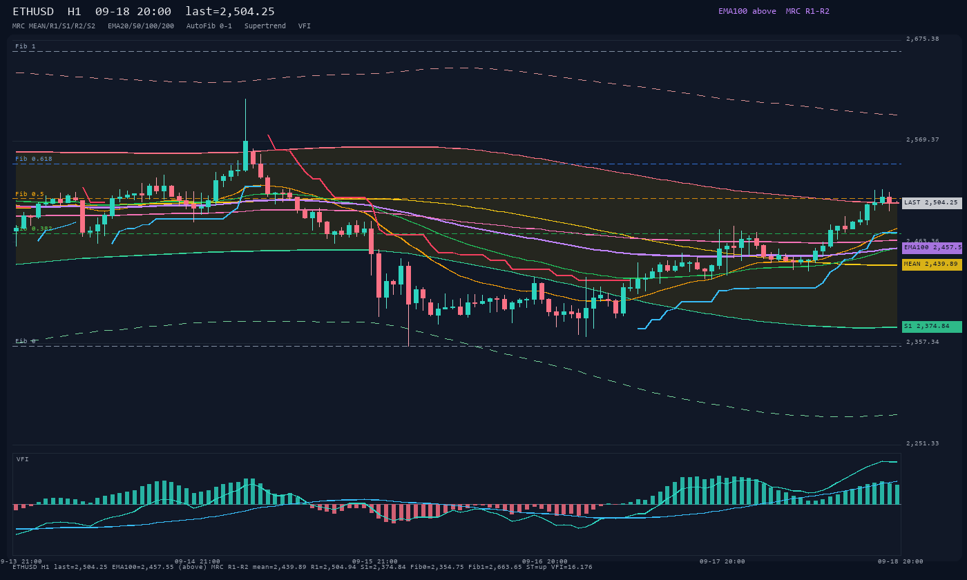Viewport: 967px width, 580px height.
Task: Click the Supertrend indicator label
Action: pyautogui.click(x=265, y=26)
